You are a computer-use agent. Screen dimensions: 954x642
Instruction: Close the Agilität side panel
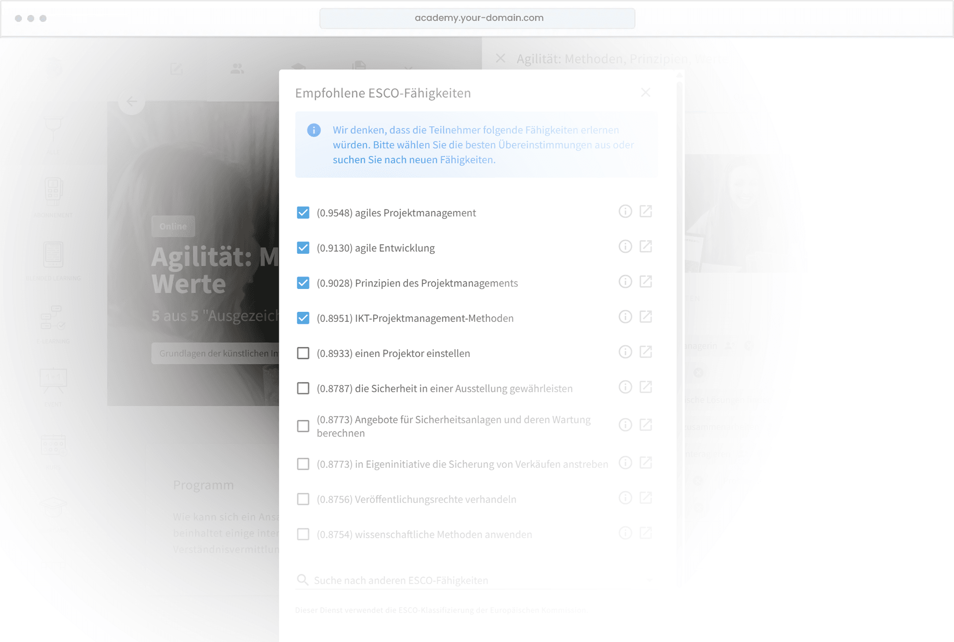coord(500,59)
